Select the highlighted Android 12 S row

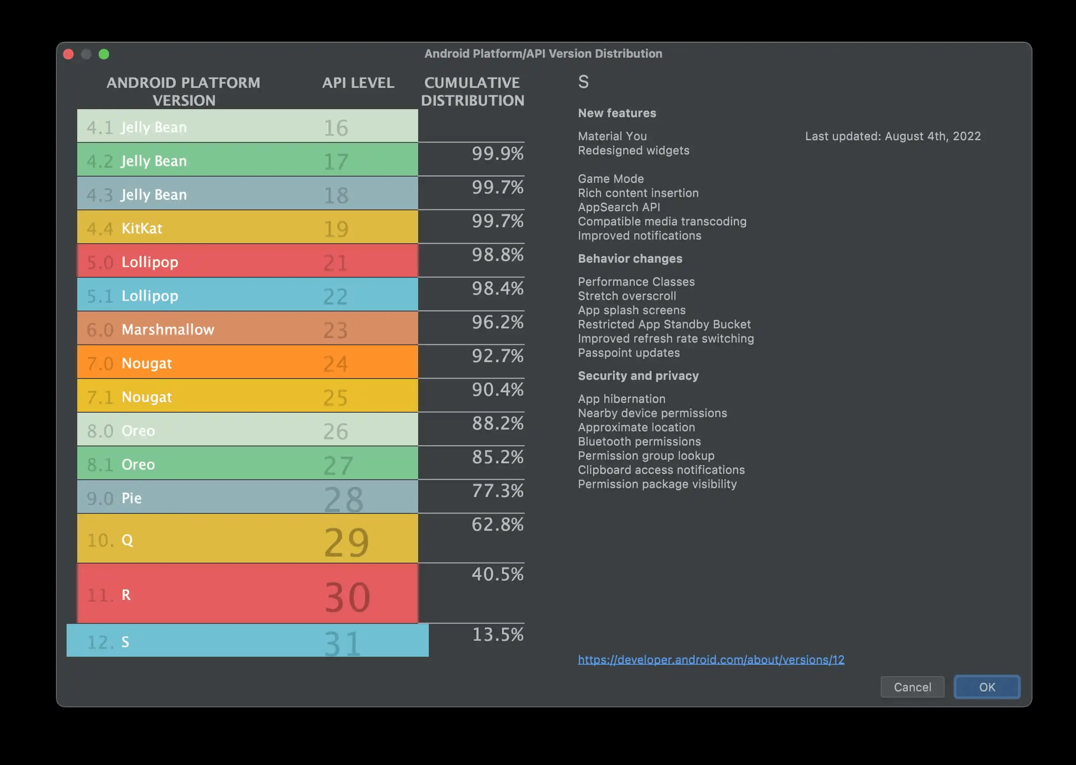tap(247, 641)
